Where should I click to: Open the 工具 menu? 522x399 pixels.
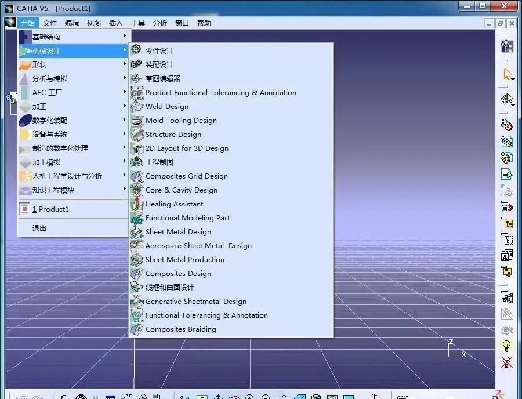click(138, 23)
